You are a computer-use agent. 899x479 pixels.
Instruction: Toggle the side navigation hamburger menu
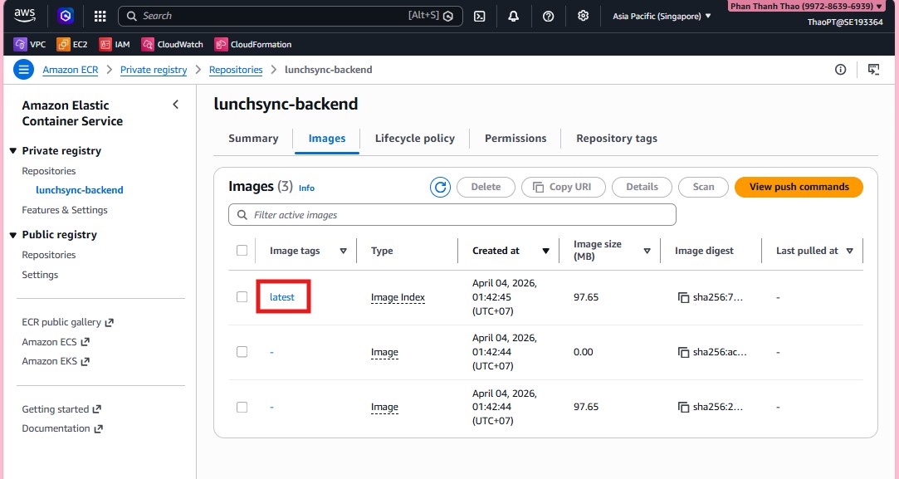23,70
